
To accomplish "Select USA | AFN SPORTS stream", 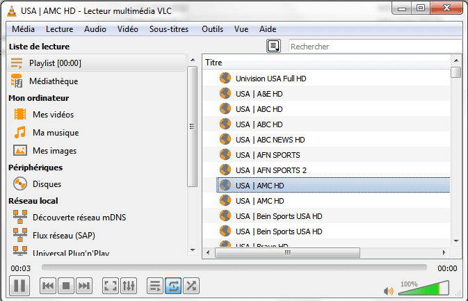I will coord(326,155).
